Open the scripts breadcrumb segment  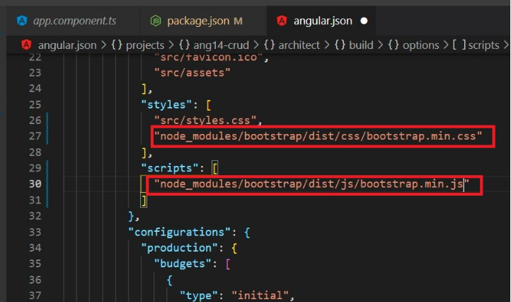483,45
